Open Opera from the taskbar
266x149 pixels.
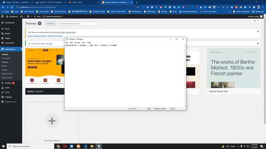pyautogui.click(x=65, y=146)
